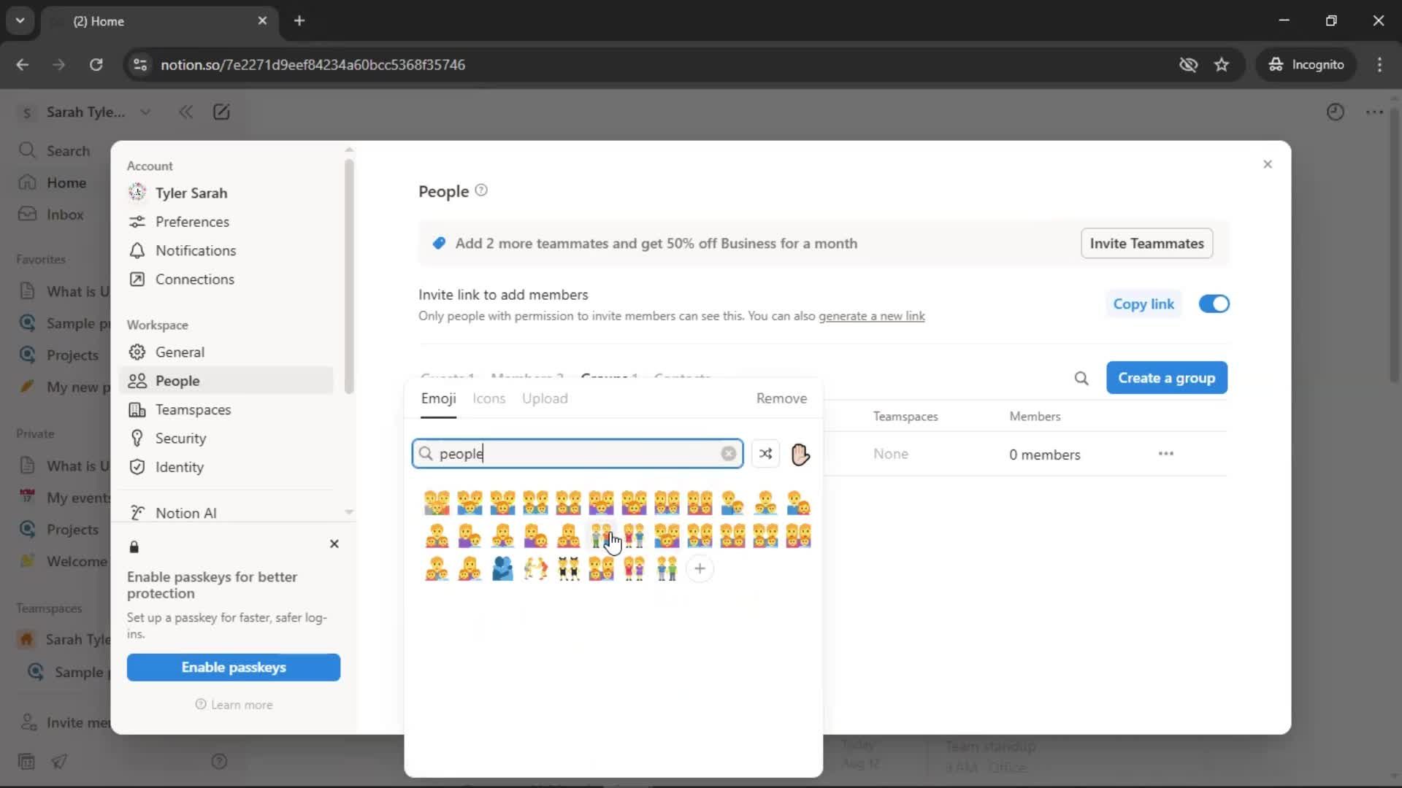Clear the emoji search with the x icon
The image size is (1402, 788).
(728, 454)
